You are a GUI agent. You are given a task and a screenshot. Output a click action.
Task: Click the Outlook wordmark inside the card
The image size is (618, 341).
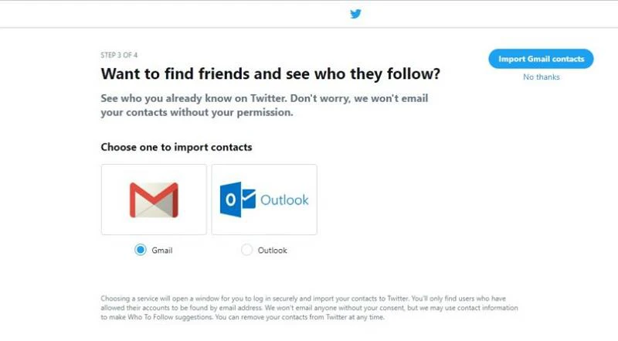tap(284, 199)
